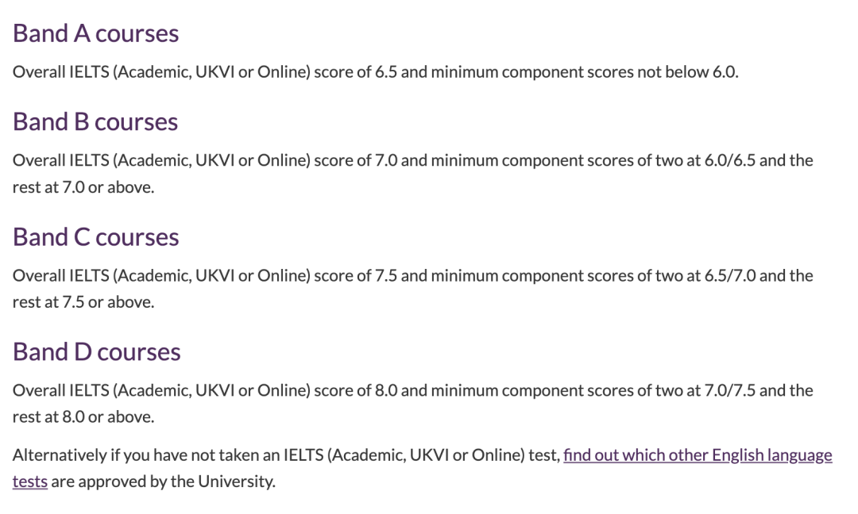Click the Band A courses heading
Viewport: 858px width, 514px height.
(96, 33)
